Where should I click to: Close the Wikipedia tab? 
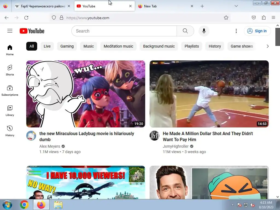(x=69, y=6)
